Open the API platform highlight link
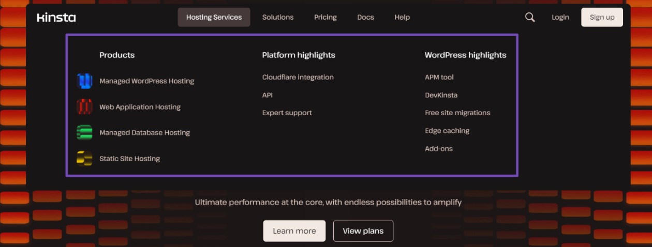This screenshot has width=652, height=247. 268,95
